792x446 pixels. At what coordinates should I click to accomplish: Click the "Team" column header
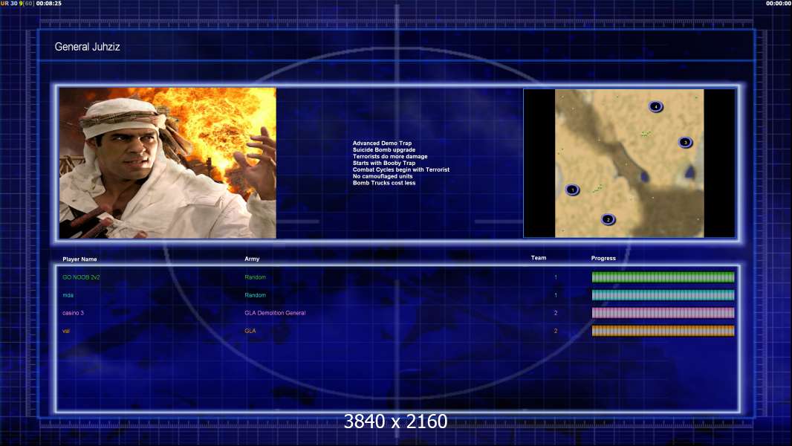pyautogui.click(x=539, y=258)
